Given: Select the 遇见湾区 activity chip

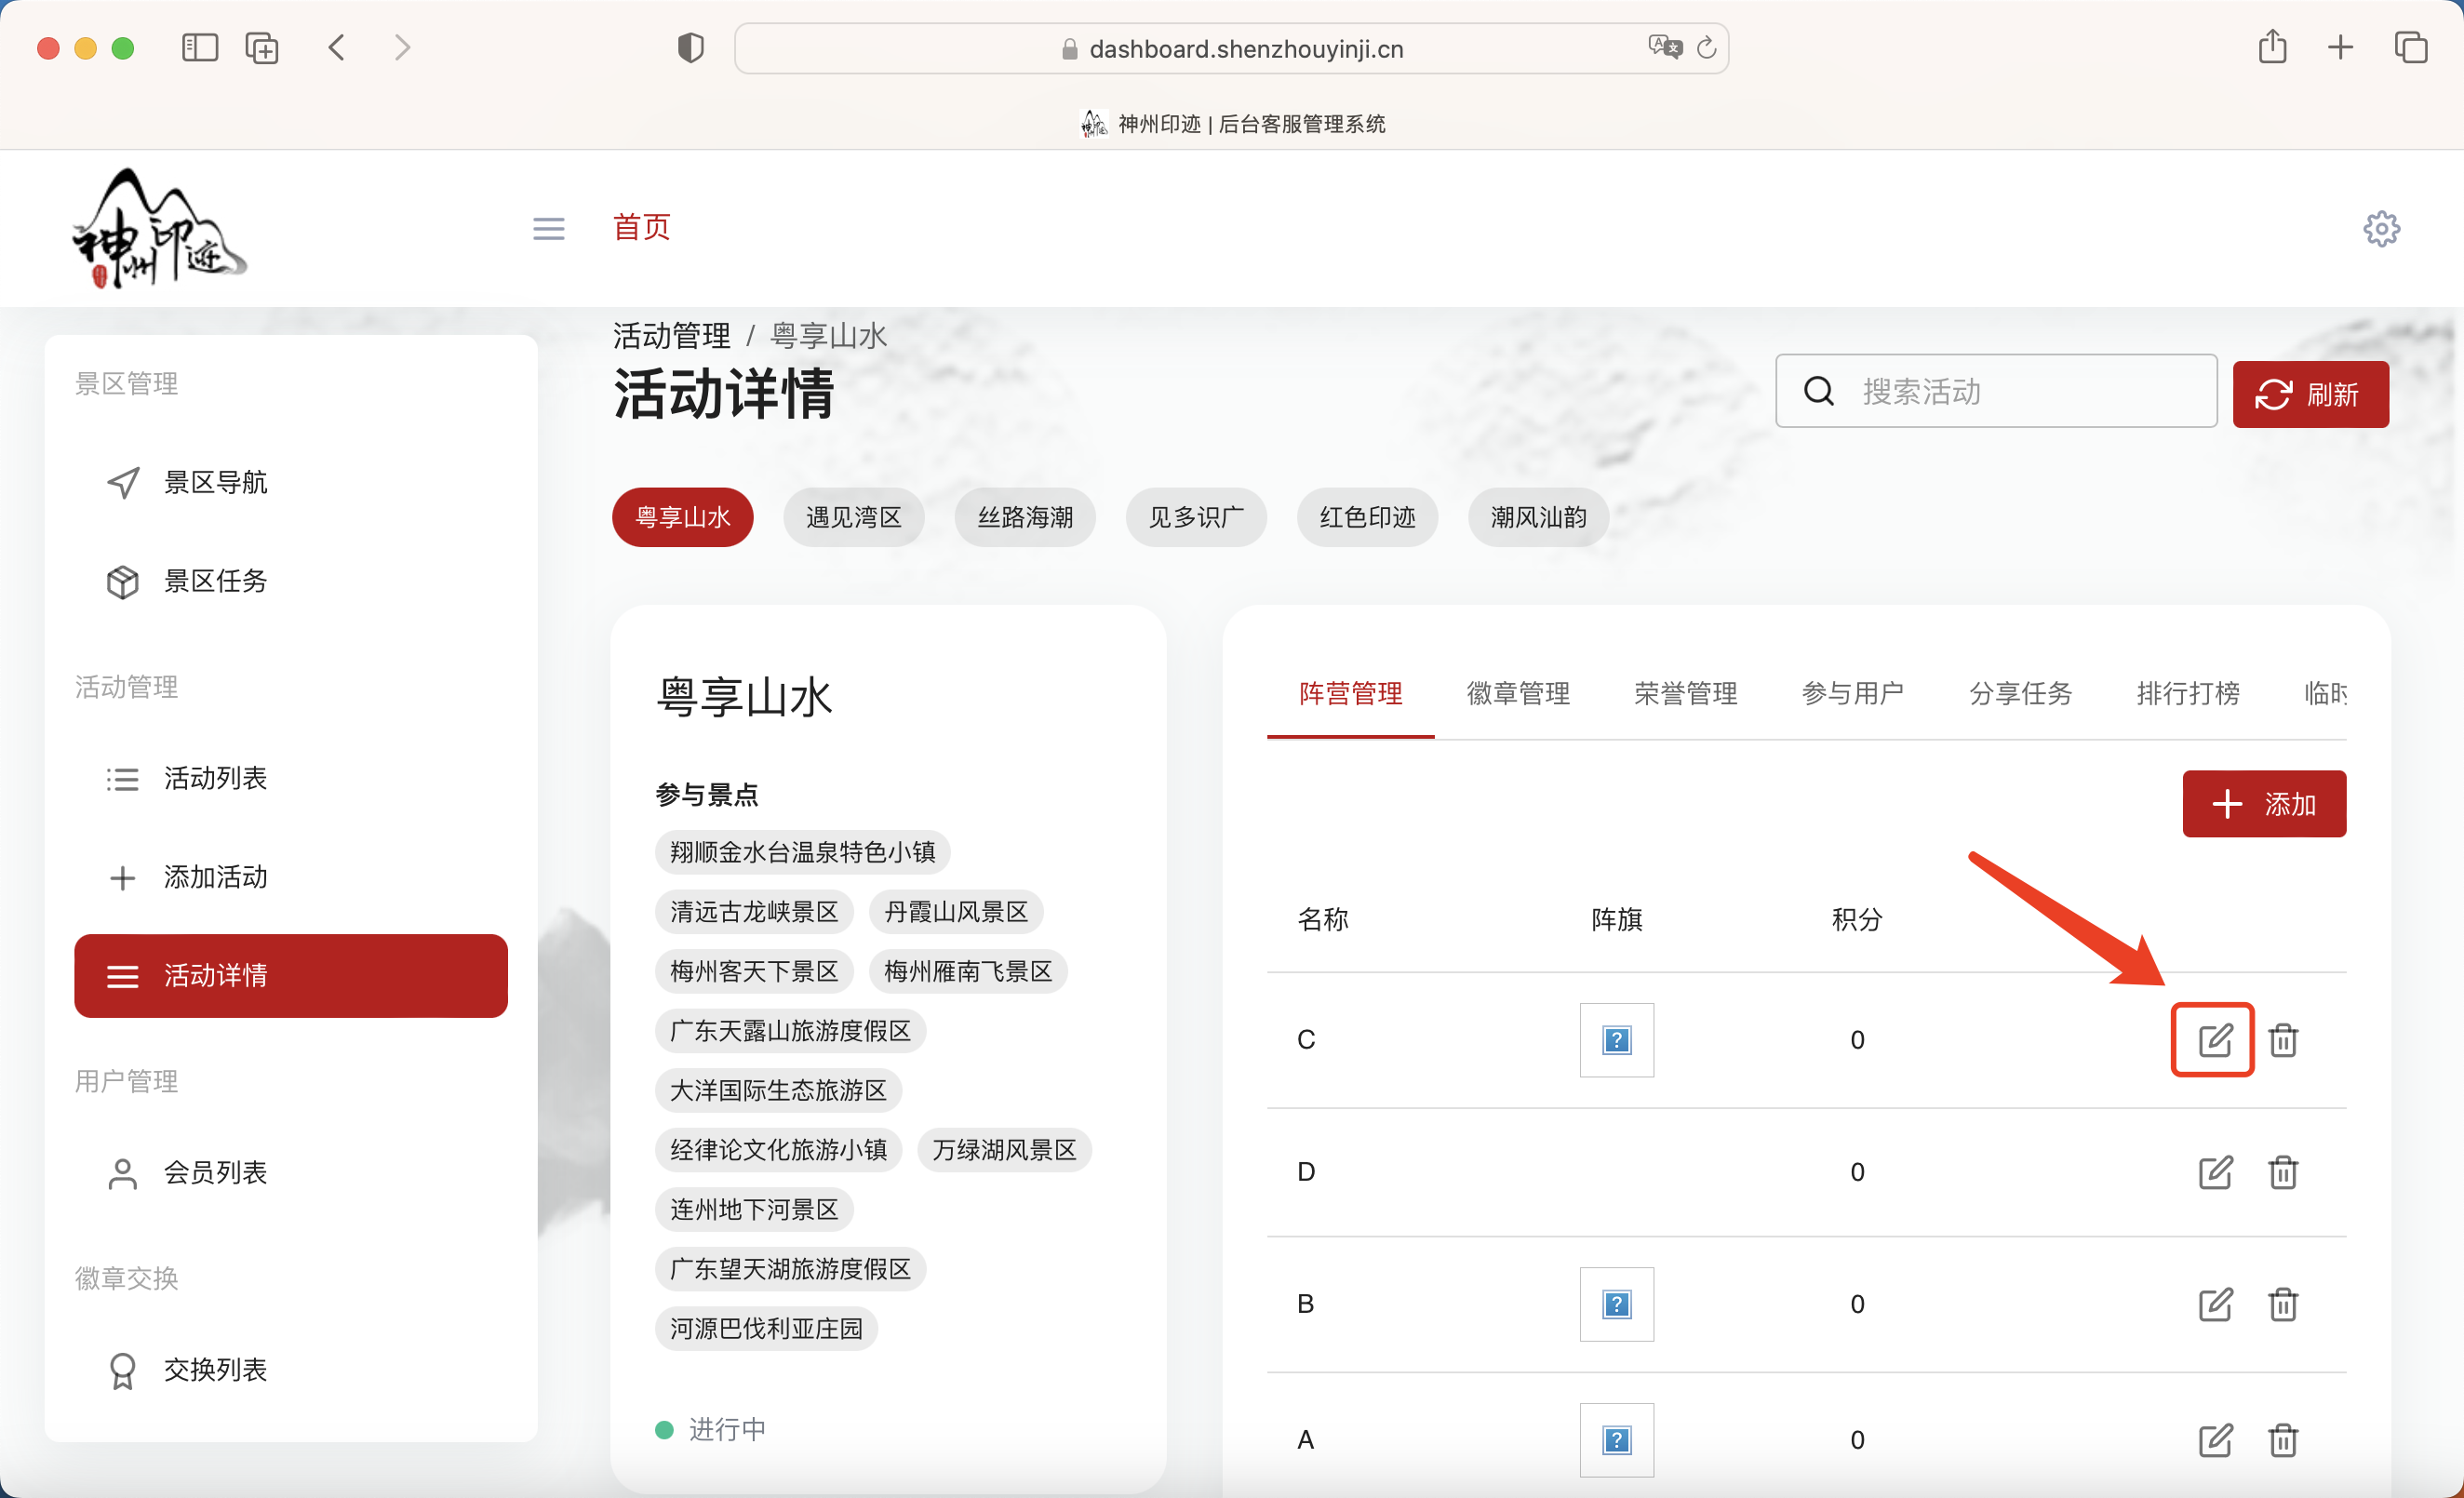Looking at the screenshot, I should pos(854,517).
